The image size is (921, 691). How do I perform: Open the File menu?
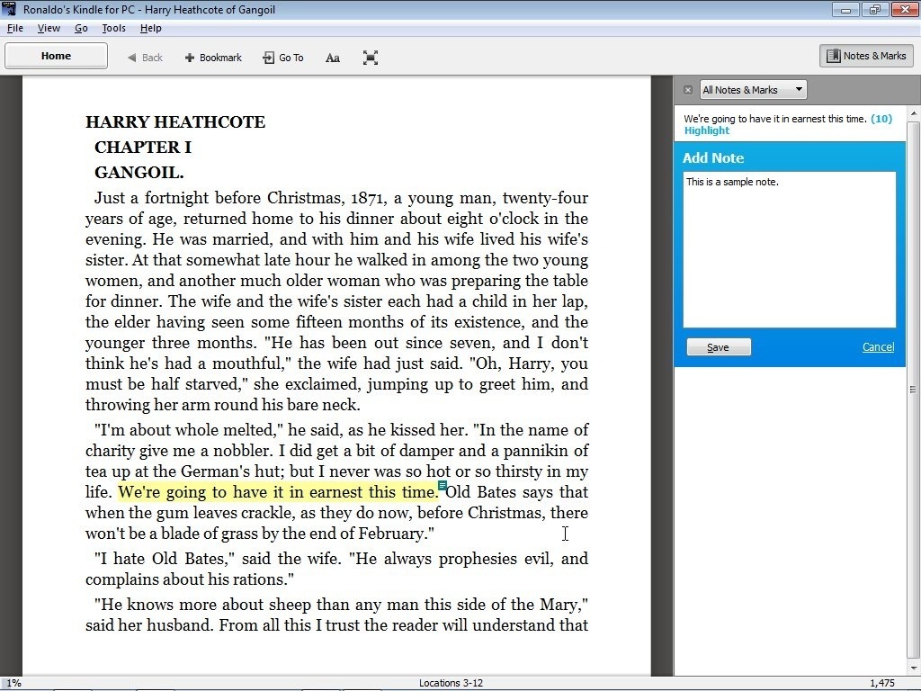click(14, 28)
